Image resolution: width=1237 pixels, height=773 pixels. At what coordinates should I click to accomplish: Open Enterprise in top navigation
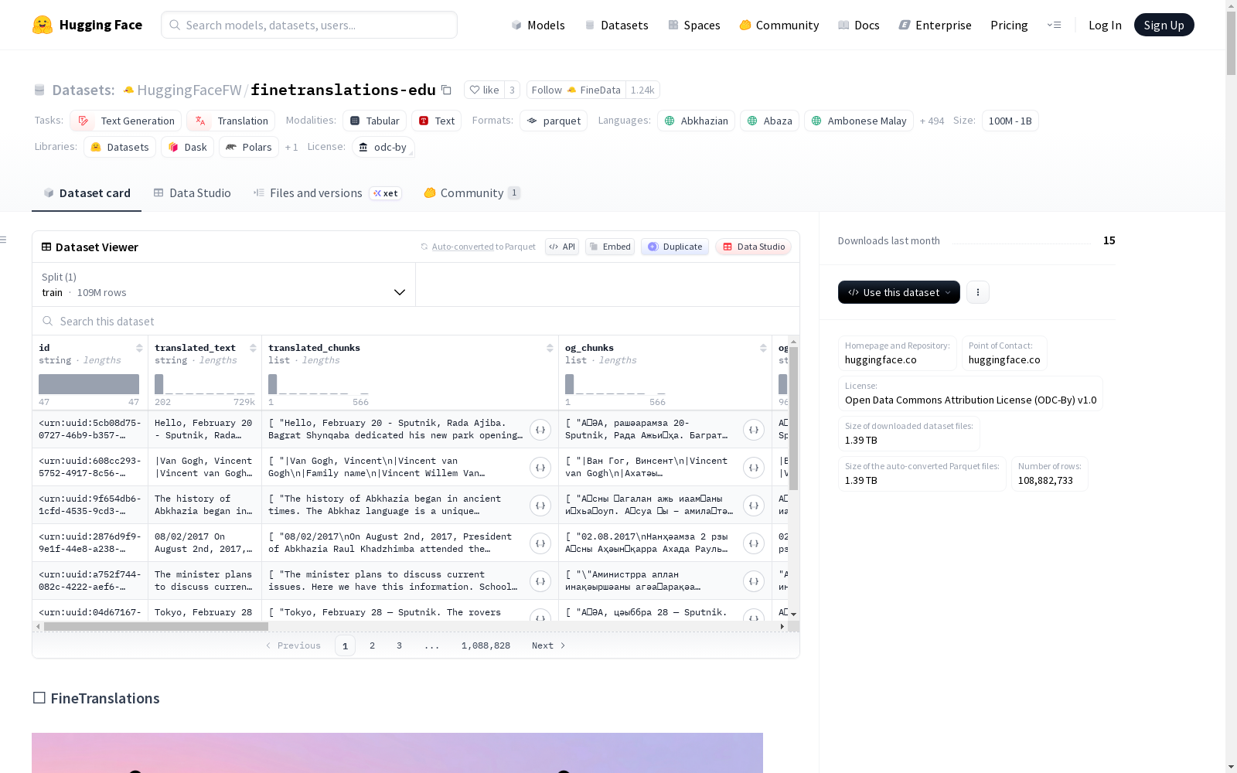[x=935, y=25]
